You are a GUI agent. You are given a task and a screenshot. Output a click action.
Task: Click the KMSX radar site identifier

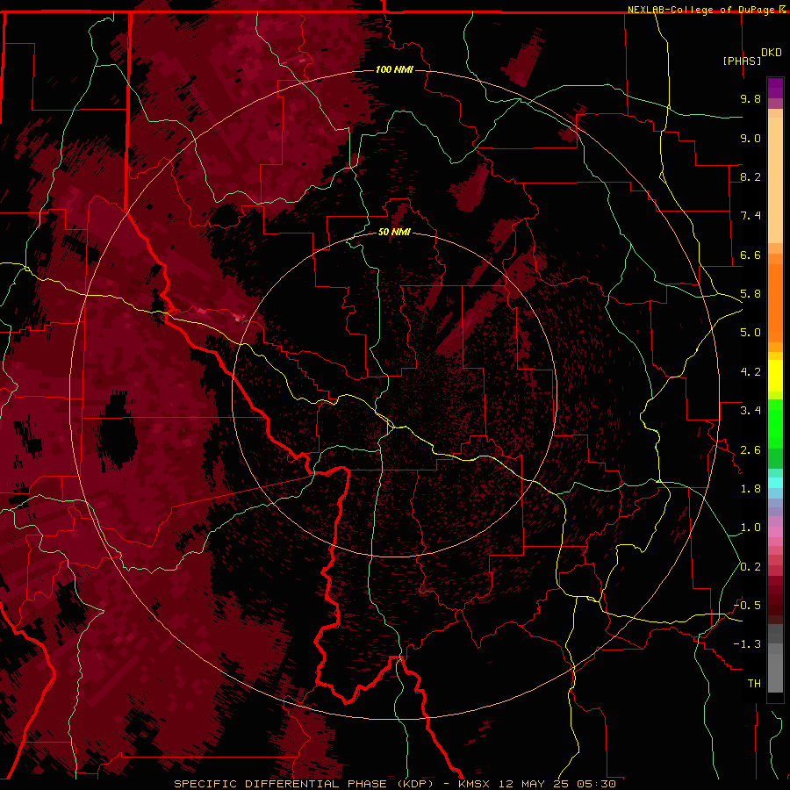point(476,784)
